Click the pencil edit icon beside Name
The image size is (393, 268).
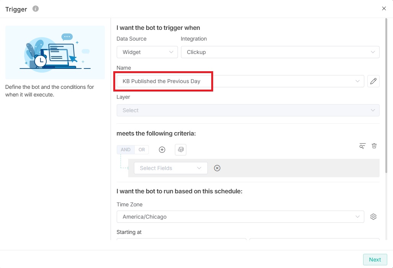[x=373, y=81]
